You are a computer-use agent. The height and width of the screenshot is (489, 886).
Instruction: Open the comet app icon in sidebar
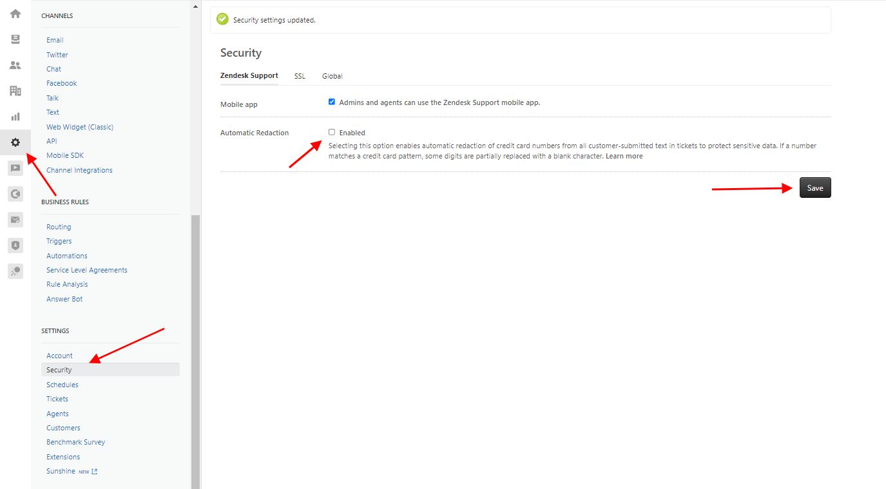point(15,271)
